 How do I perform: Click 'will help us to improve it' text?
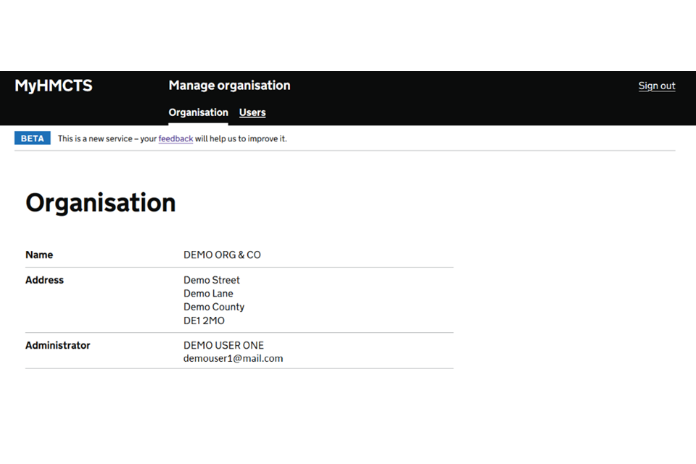pos(241,138)
